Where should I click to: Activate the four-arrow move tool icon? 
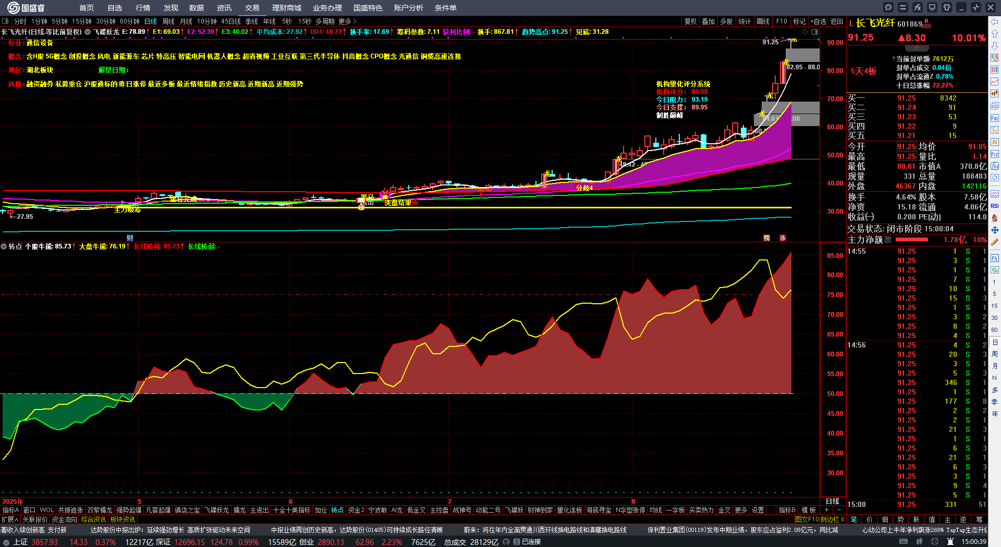click(x=995, y=230)
